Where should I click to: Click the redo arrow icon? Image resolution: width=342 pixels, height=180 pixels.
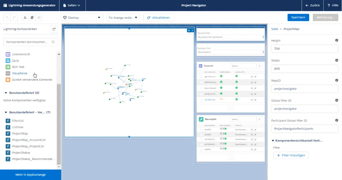click(14, 18)
